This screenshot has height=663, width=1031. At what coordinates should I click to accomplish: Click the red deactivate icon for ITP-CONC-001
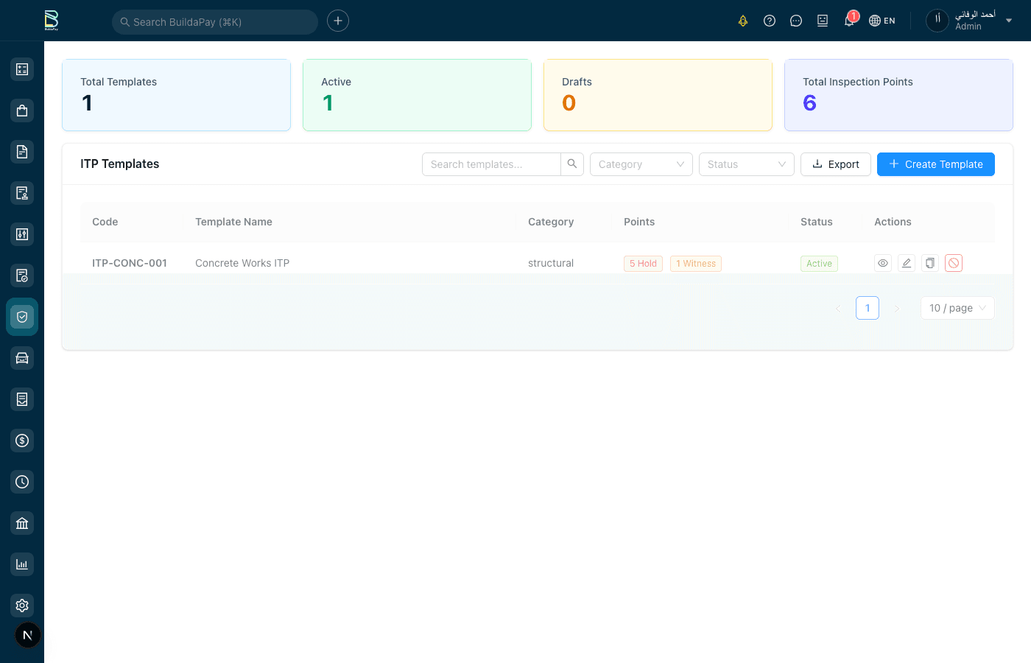tap(954, 263)
